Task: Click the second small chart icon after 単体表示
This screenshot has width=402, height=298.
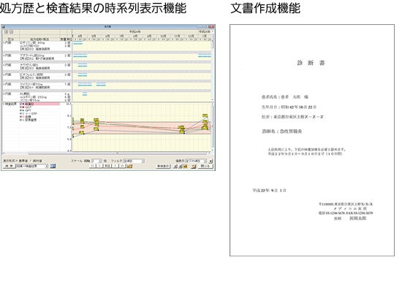Action: tap(181, 167)
